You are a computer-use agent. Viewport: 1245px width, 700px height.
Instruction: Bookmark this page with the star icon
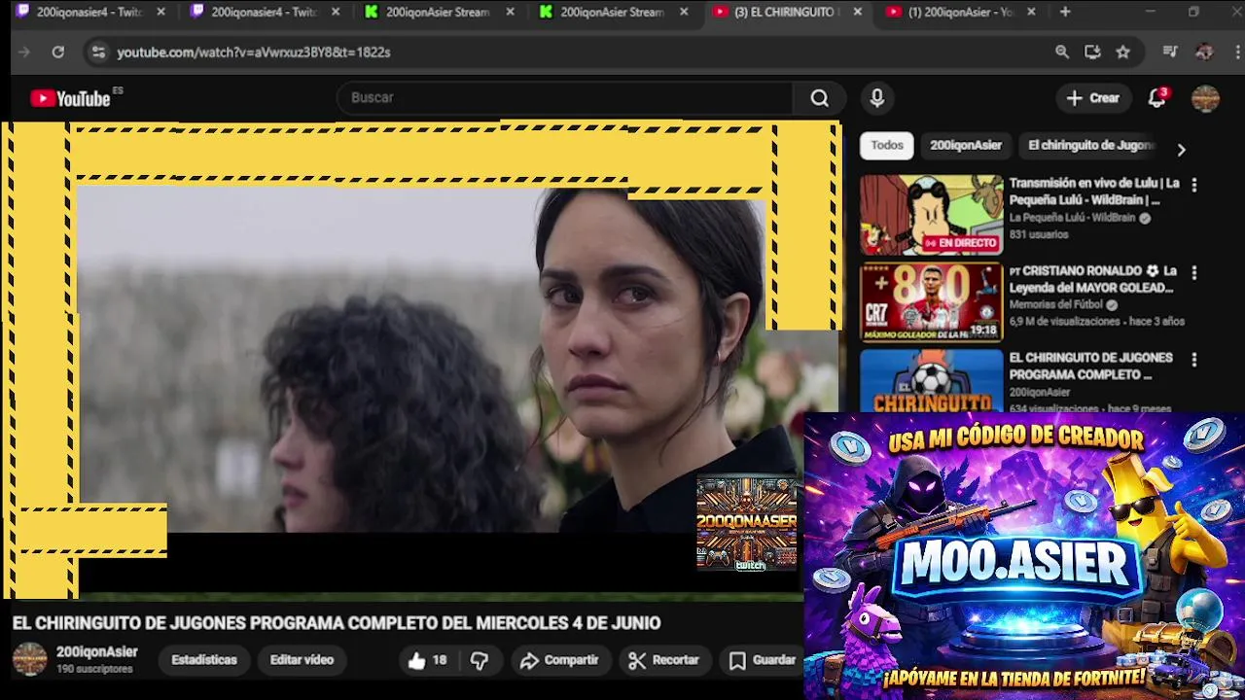1123,52
